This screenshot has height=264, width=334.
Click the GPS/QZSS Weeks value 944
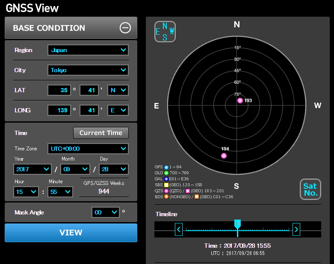click(x=104, y=191)
